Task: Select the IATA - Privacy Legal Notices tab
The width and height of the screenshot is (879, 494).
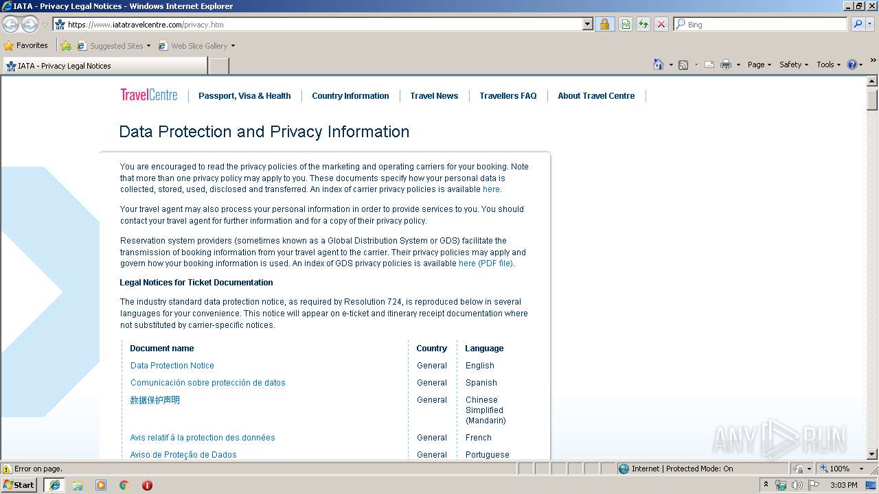Action: tap(104, 66)
